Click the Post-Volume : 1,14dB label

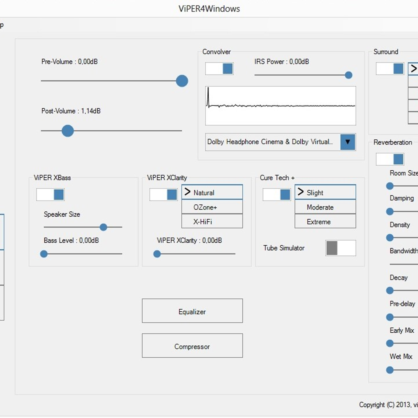tap(71, 111)
